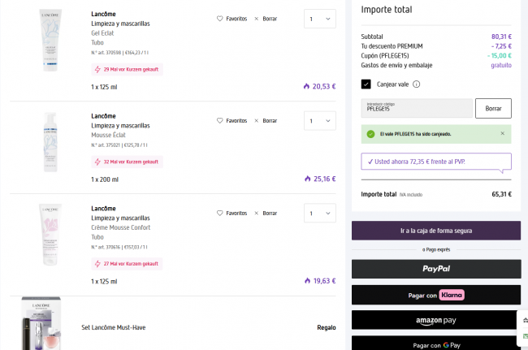Click the heart Favoritos icon for Gel Eclat
This screenshot has height=350, width=528.
219,18
